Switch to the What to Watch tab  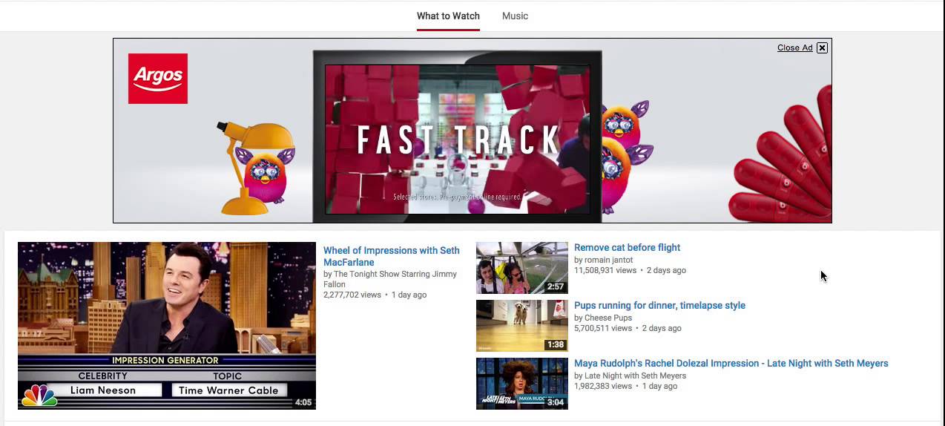click(x=448, y=16)
